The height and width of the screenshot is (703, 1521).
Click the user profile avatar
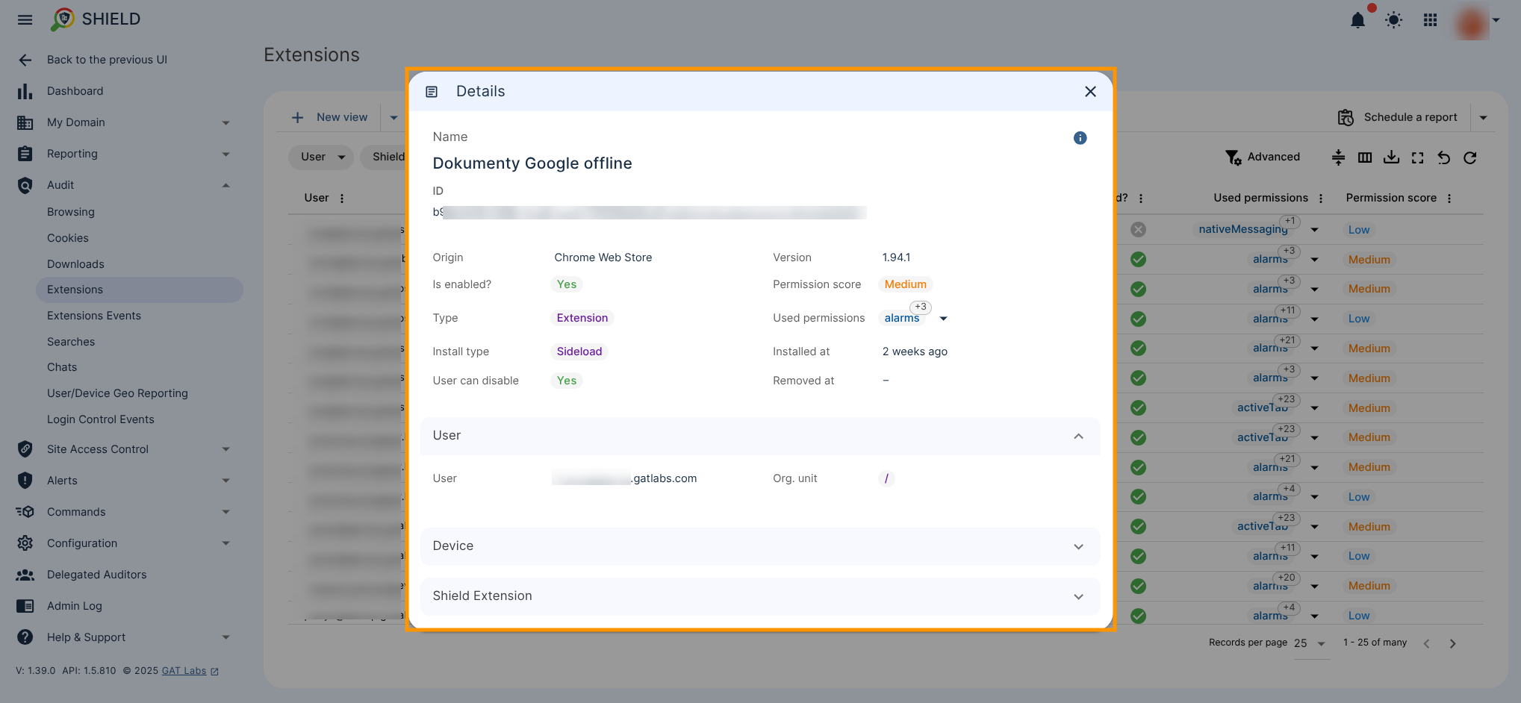coord(1471,22)
